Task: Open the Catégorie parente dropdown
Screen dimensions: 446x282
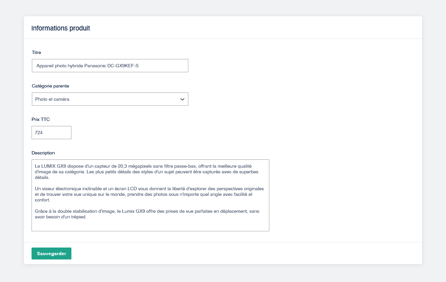Action: [x=110, y=99]
